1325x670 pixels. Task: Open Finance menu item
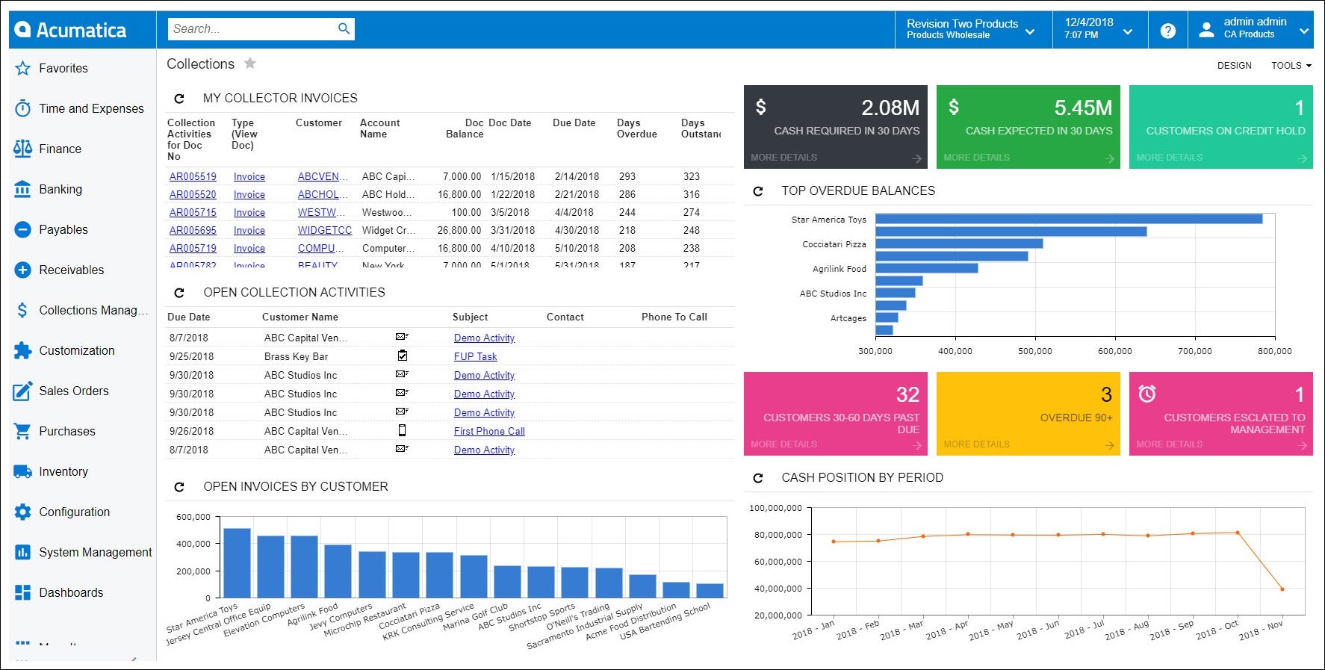[x=60, y=149]
